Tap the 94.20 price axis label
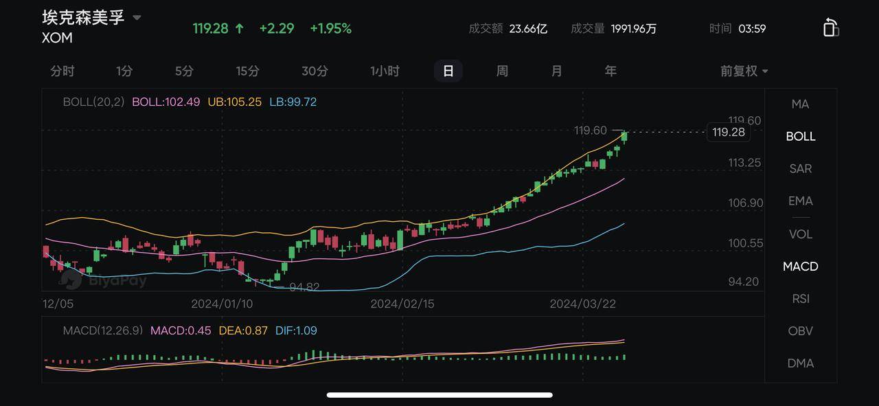Screen dimensions: 879x406 coord(744,282)
